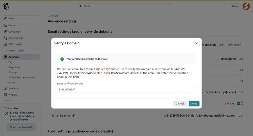Click 'Your verification email is on the way!'

[x=87, y=59]
